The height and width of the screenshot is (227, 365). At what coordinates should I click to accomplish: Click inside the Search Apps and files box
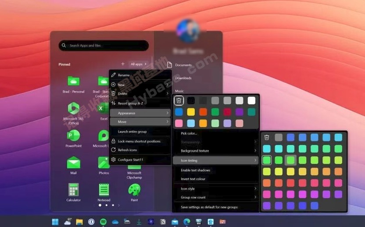click(104, 46)
